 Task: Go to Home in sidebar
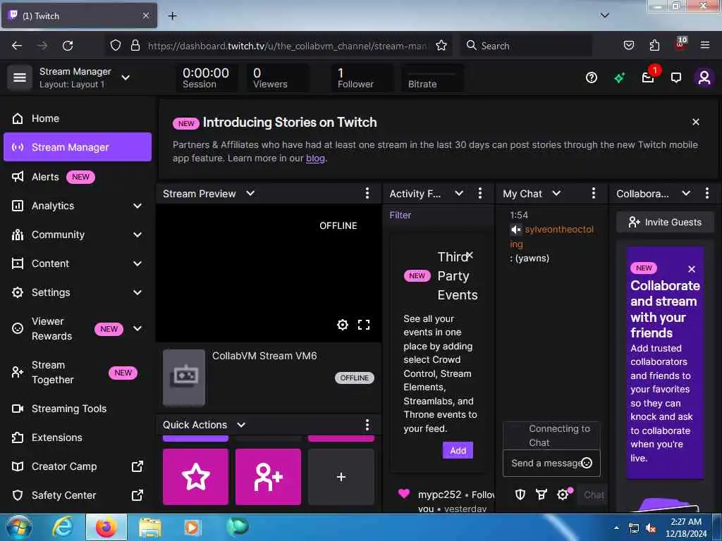78,118
